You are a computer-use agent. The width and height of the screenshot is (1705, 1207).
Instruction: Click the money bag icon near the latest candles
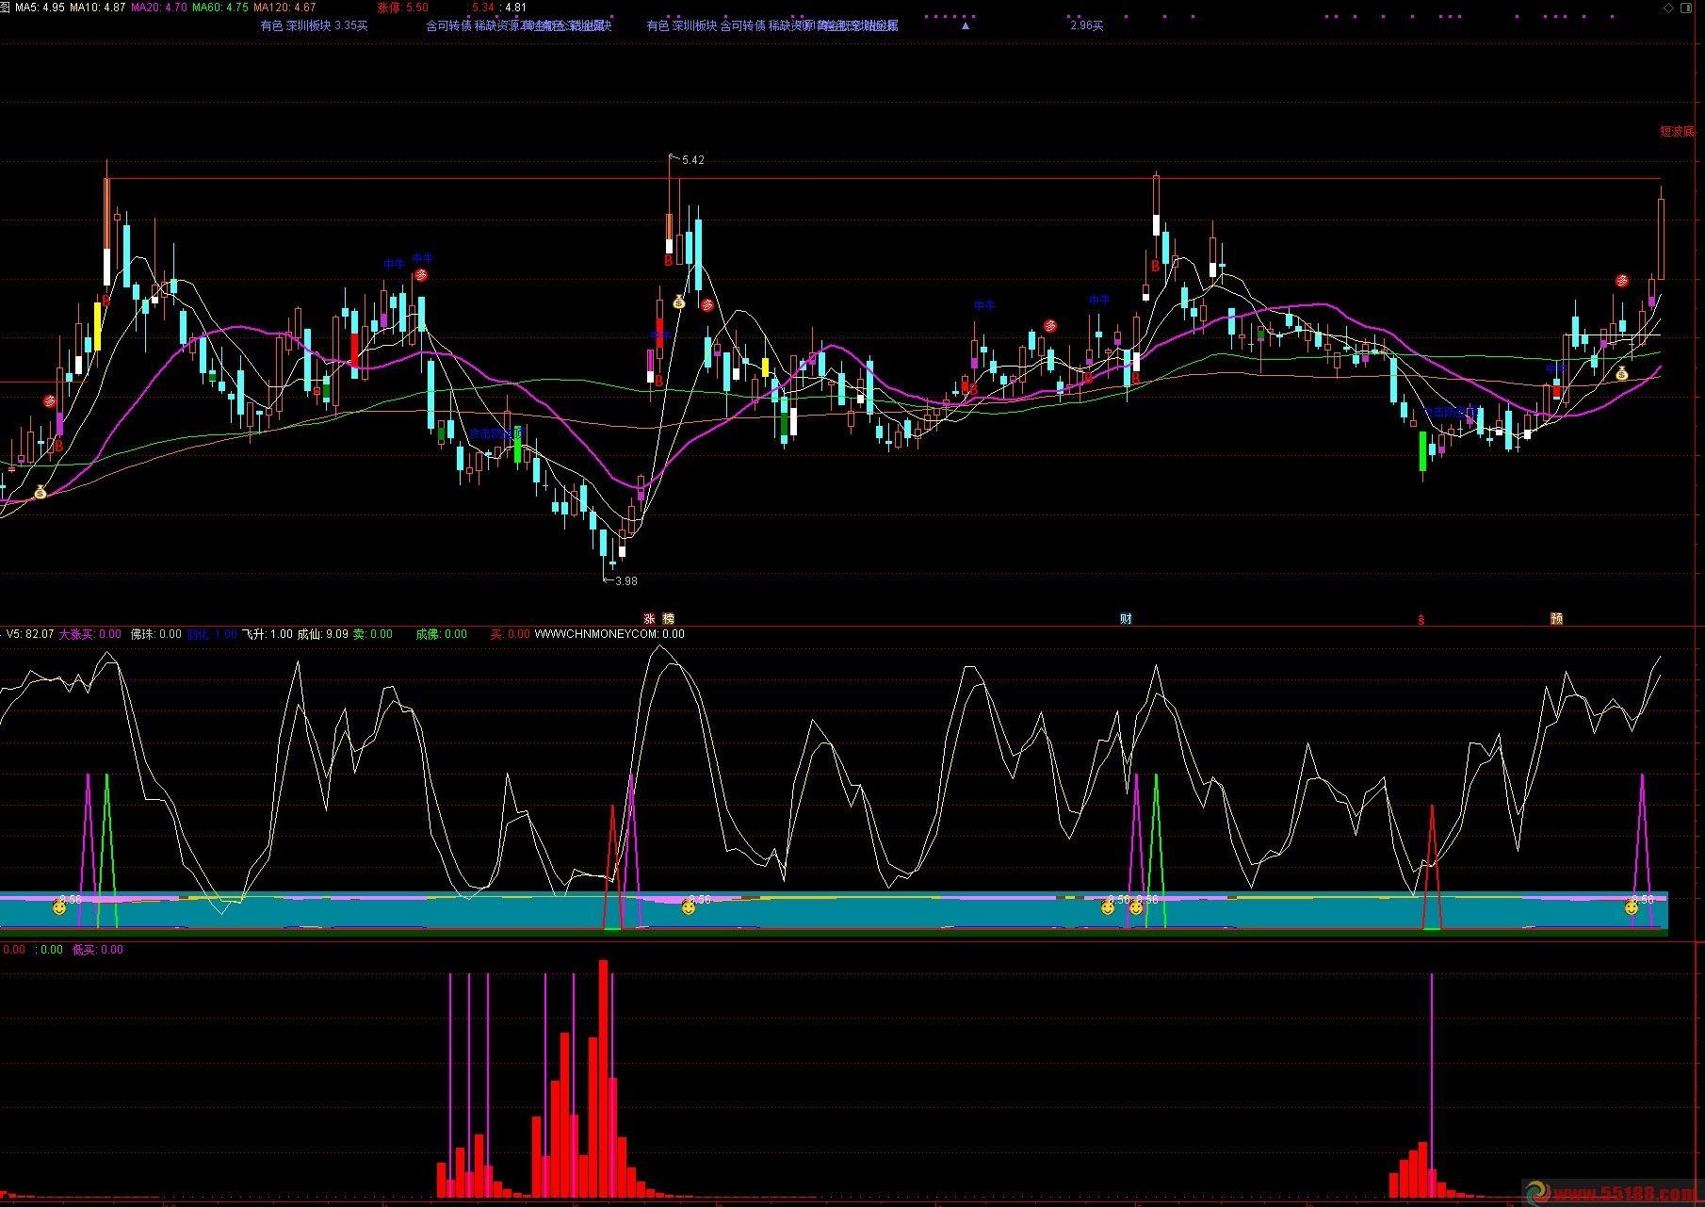coord(1622,373)
